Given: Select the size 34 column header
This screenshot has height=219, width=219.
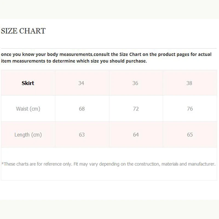Looking at the screenshot, I should pos(81,83).
